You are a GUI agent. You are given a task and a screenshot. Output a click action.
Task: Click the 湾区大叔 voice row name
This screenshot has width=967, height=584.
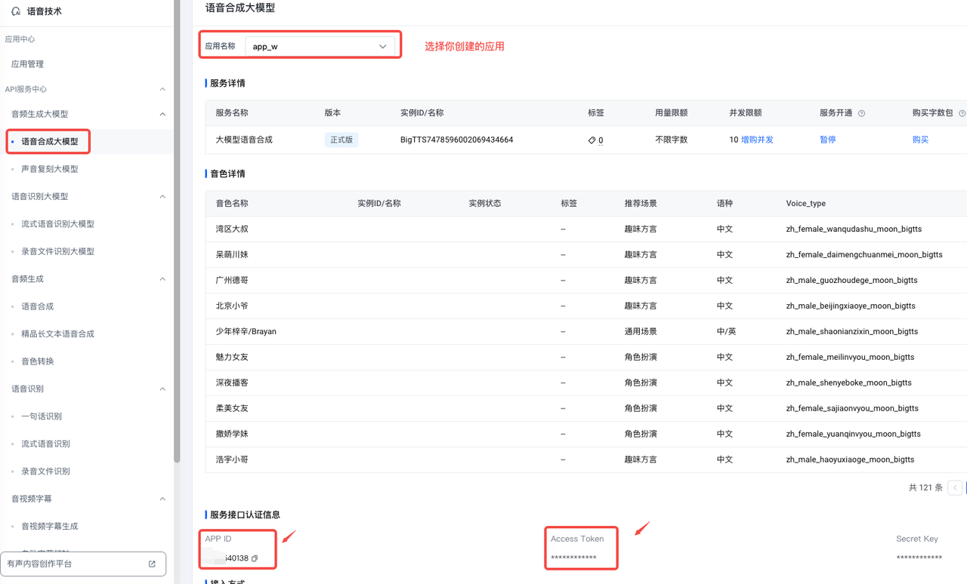pyautogui.click(x=232, y=229)
